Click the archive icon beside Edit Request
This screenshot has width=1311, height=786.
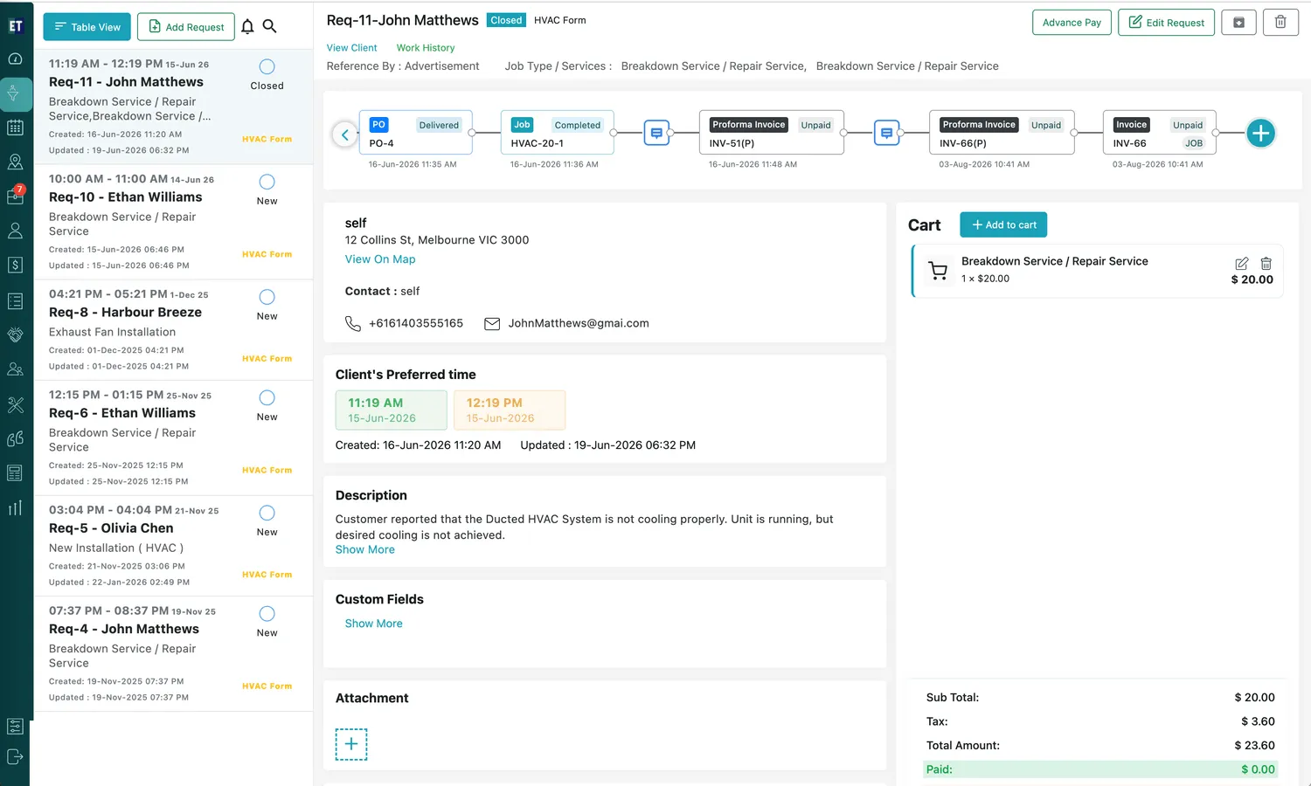(1238, 22)
